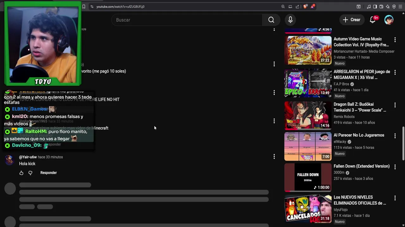
Task: Open 'Dragon Ball Z: Budōkai Tenkaichi 3' title
Action: [360, 107]
